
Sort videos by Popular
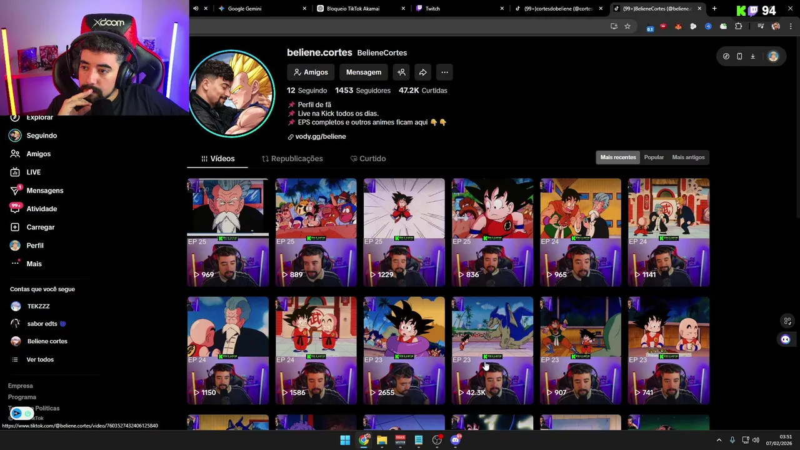(654, 157)
